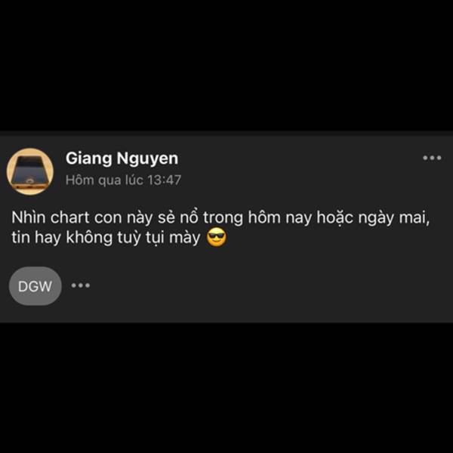Open the Giang Nguyen profile name link
This screenshot has width=453, height=453.
[122, 159]
